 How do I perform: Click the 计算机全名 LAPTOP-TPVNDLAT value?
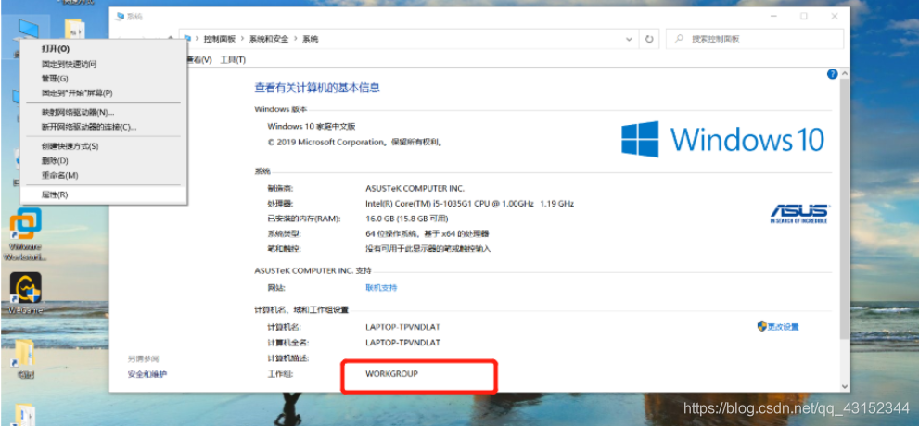pos(402,342)
